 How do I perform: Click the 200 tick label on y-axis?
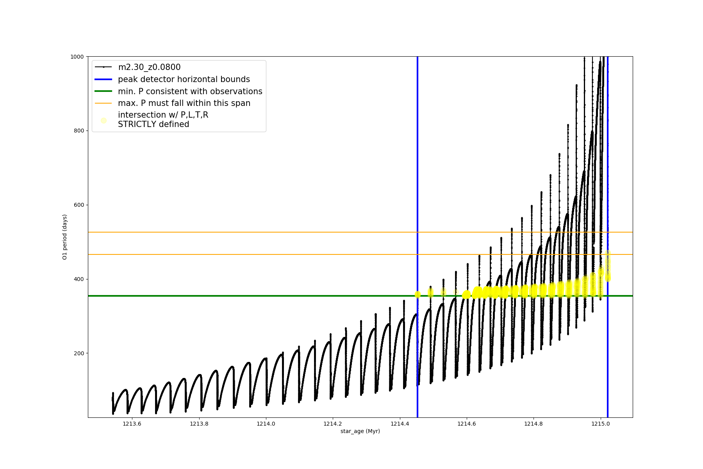(79, 353)
